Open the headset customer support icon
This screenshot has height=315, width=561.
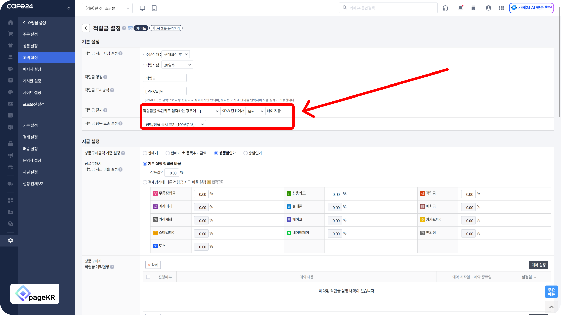tap(445, 8)
